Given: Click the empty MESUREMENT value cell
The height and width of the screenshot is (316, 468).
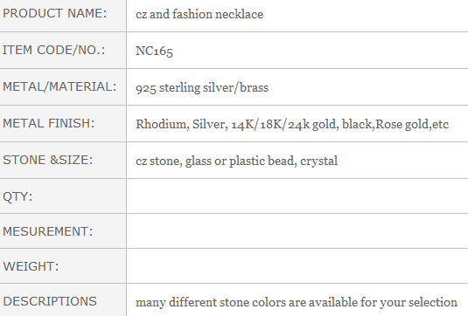Looking at the screenshot, I should 297,231.
